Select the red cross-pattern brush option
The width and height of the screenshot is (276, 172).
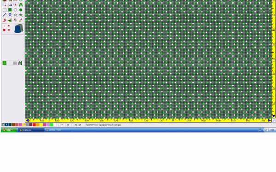pyautogui.click(x=9, y=30)
